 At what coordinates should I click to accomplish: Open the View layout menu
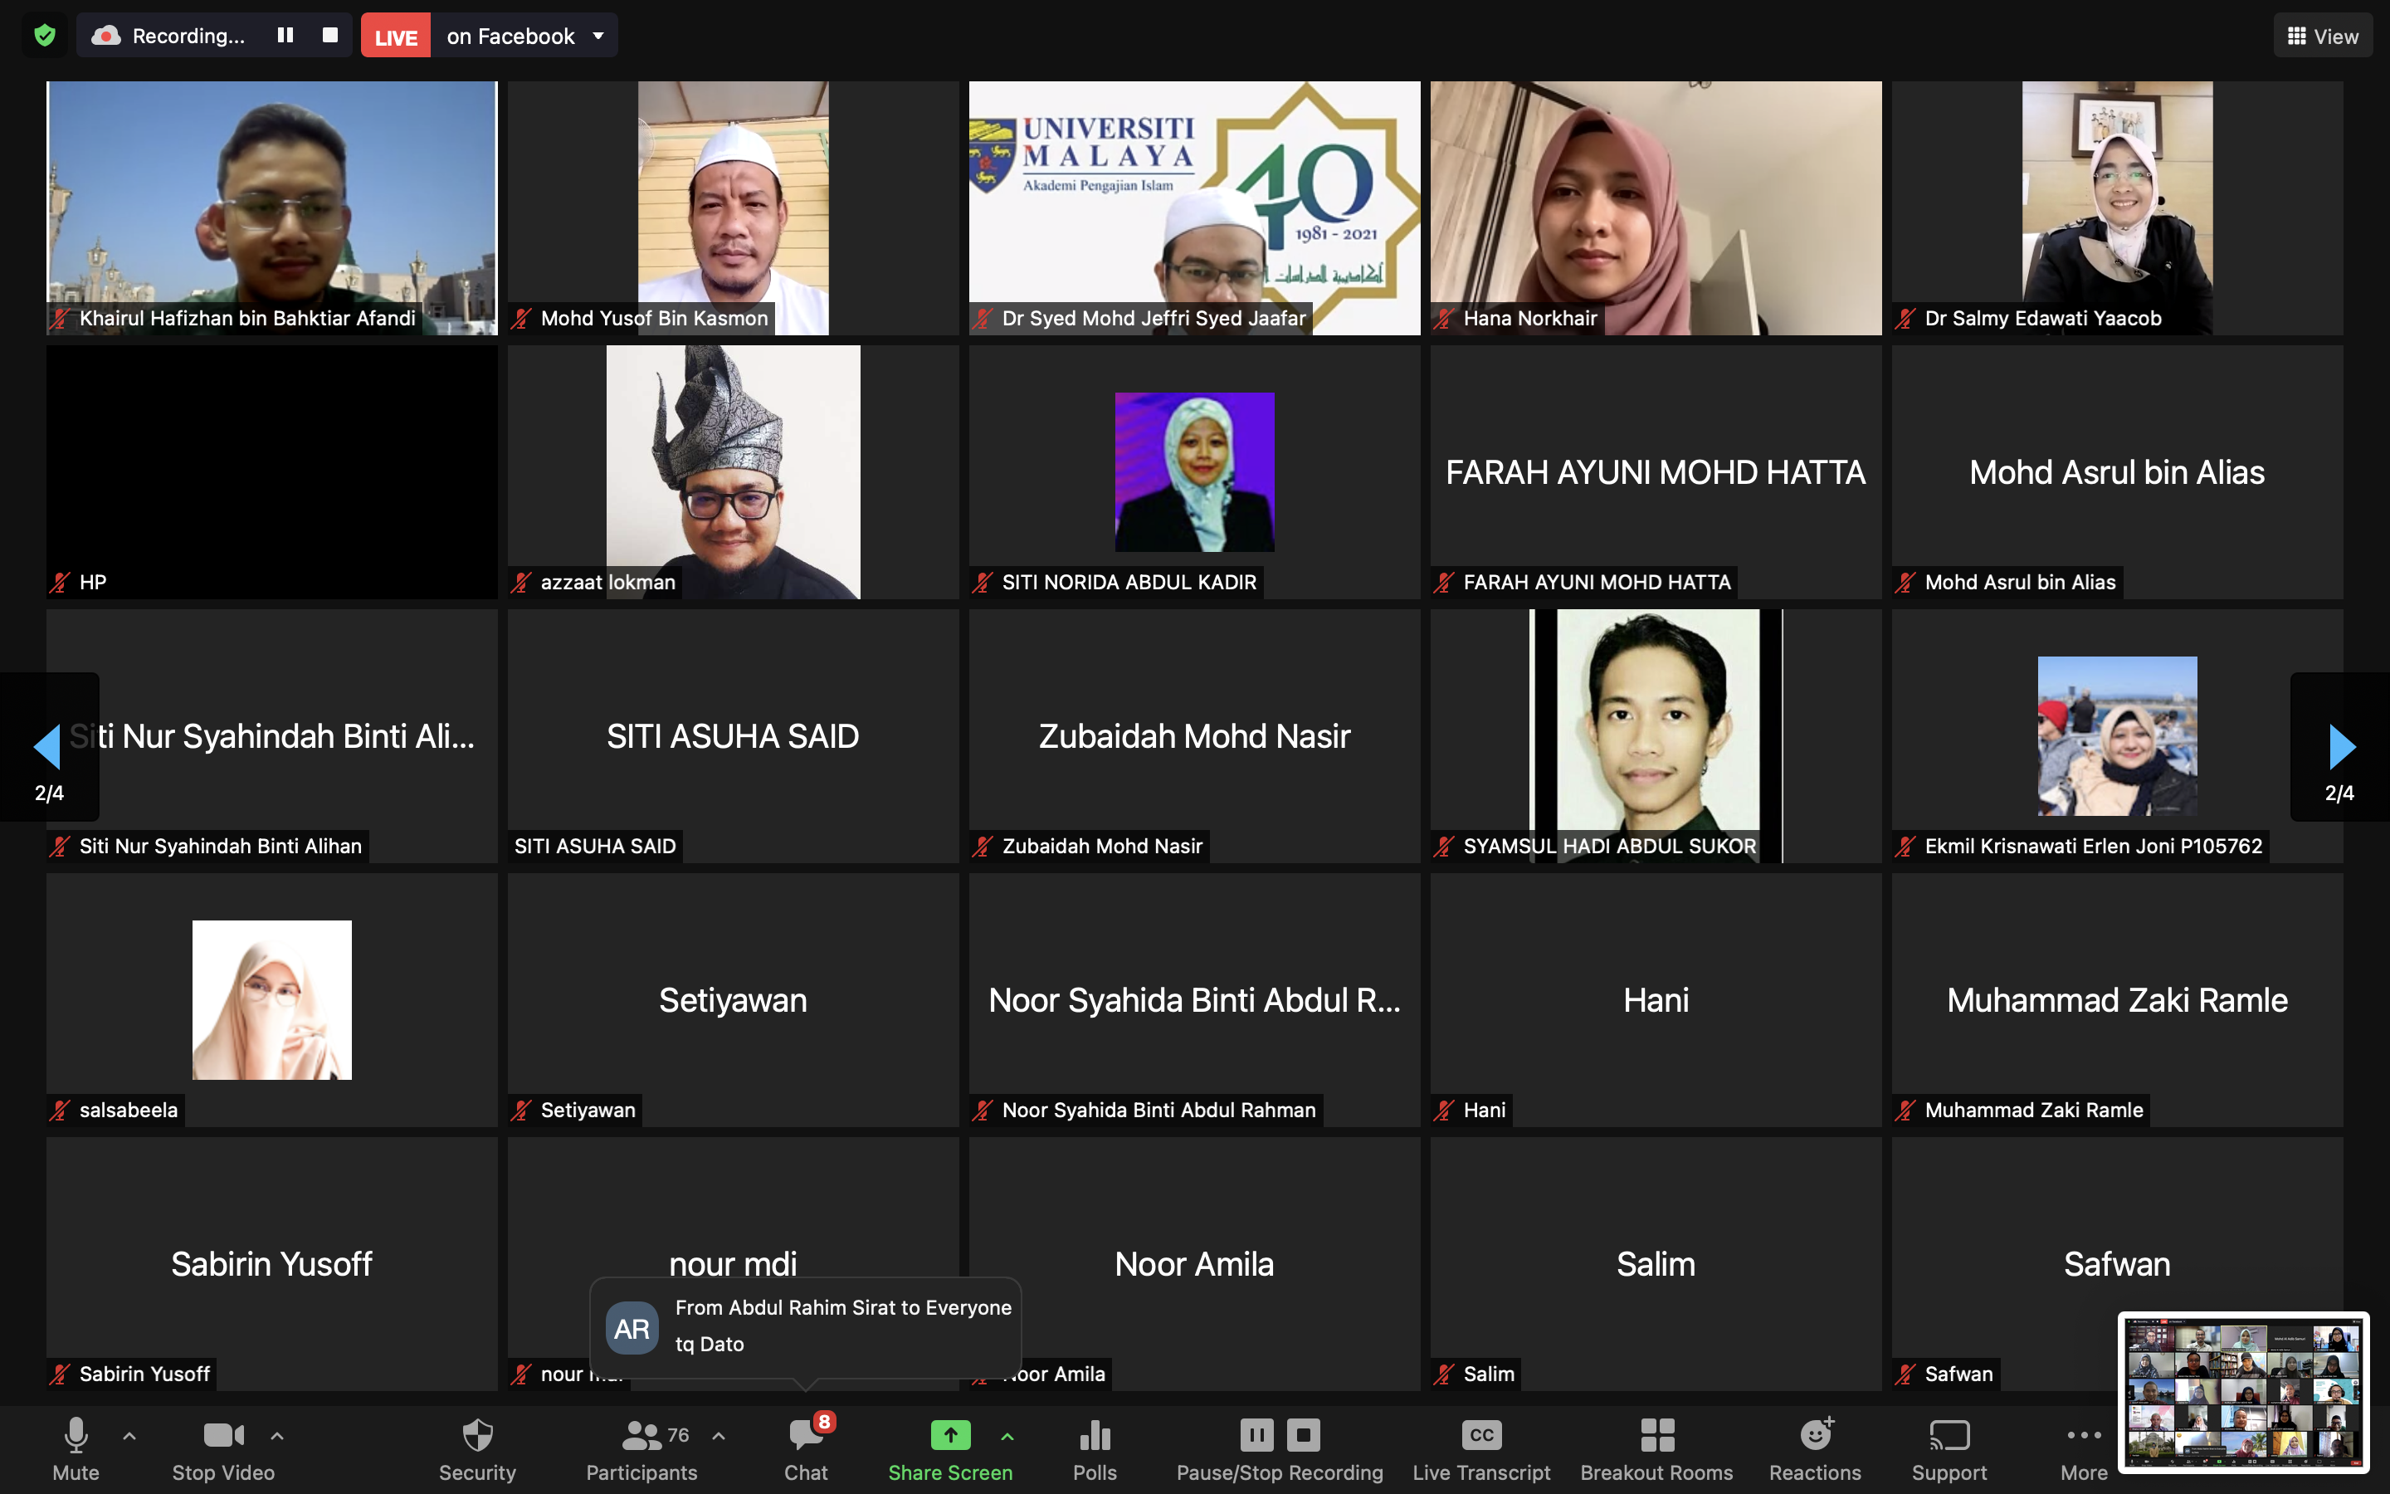click(2323, 37)
